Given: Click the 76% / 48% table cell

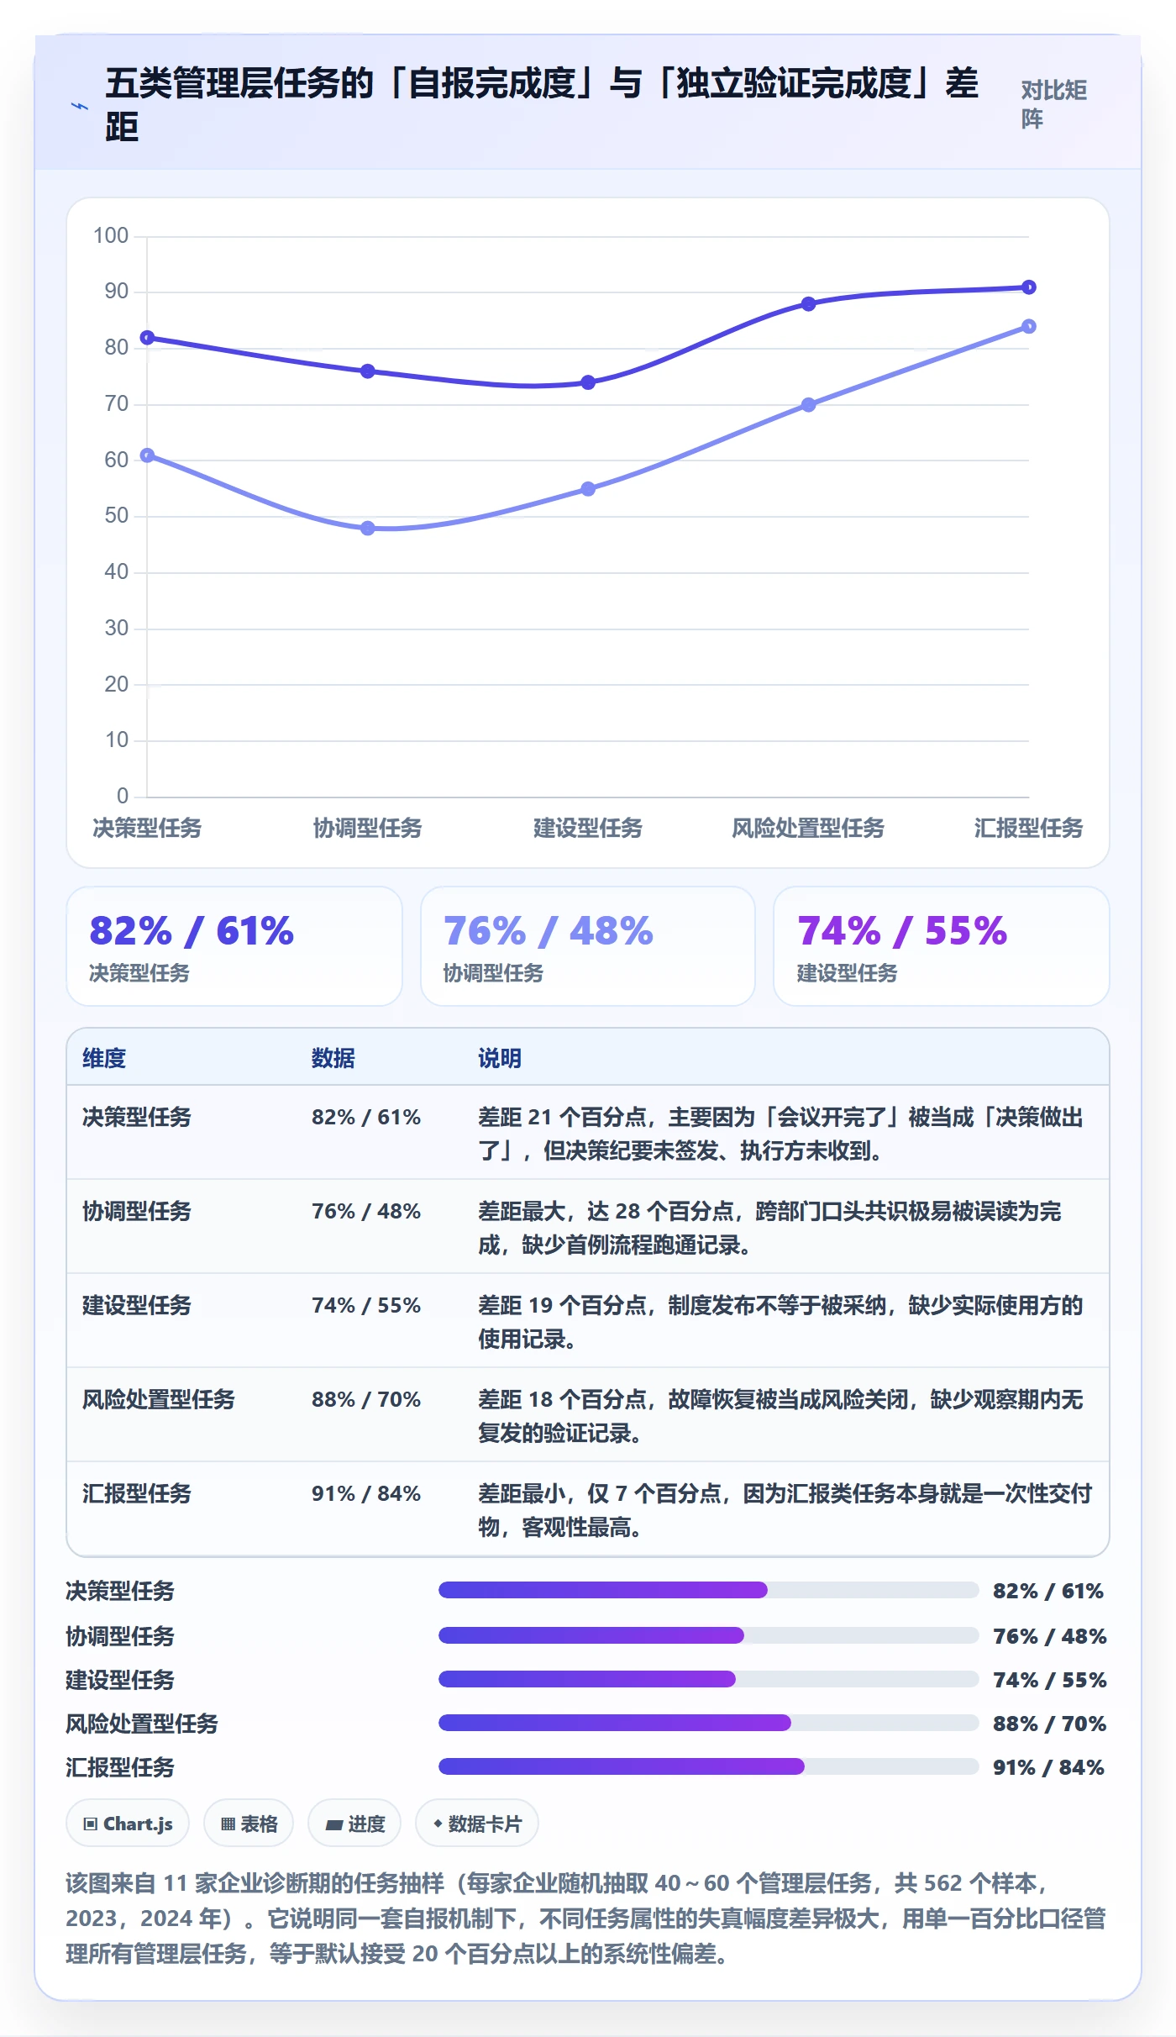Looking at the screenshot, I should (366, 1211).
